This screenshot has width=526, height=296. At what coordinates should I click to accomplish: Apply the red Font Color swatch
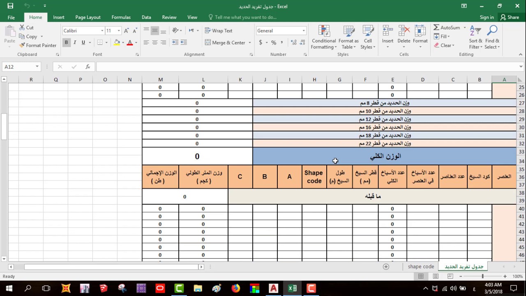pyautogui.click(x=130, y=42)
